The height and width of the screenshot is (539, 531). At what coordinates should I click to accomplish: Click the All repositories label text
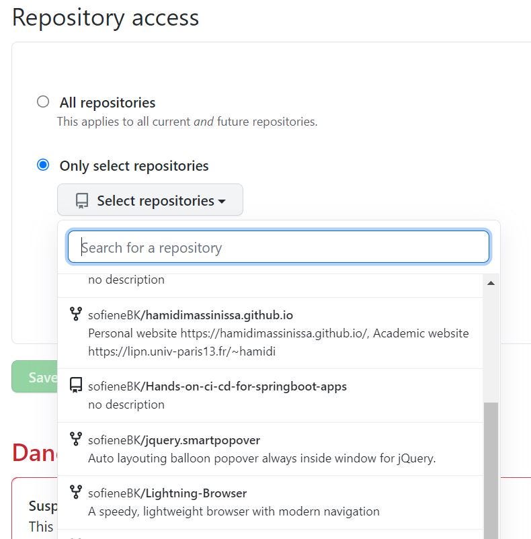[108, 103]
